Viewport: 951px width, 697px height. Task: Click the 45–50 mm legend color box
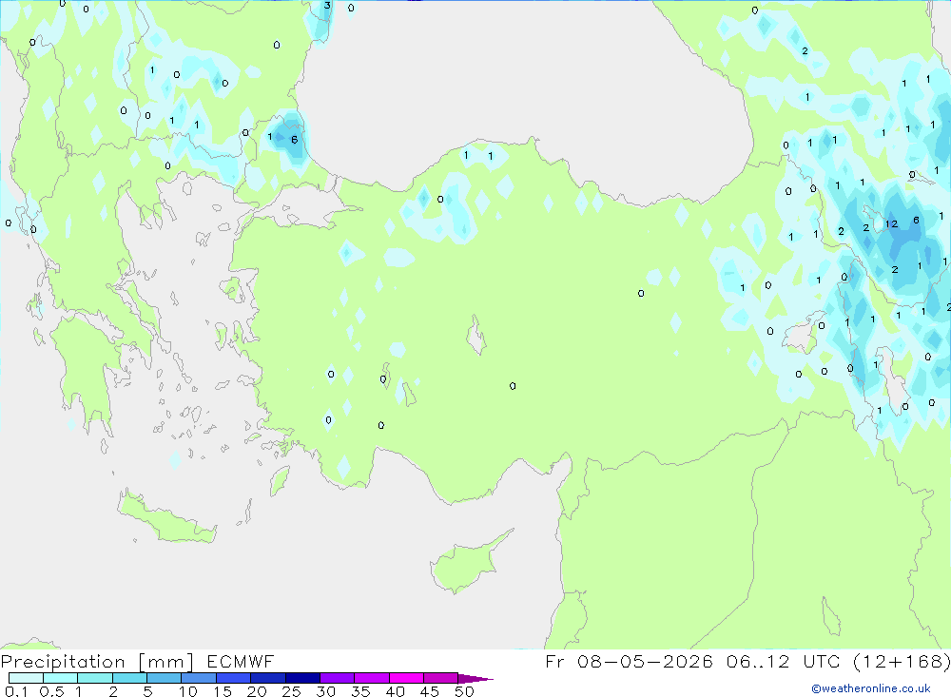(x=441, y=678)
